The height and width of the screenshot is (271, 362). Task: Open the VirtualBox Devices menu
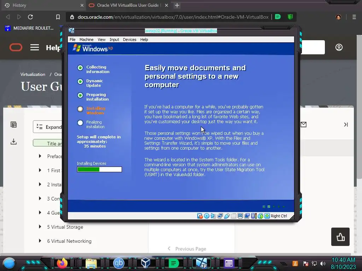[x=129, y=40]
